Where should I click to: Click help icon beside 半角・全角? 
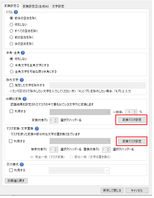[23, 53]
